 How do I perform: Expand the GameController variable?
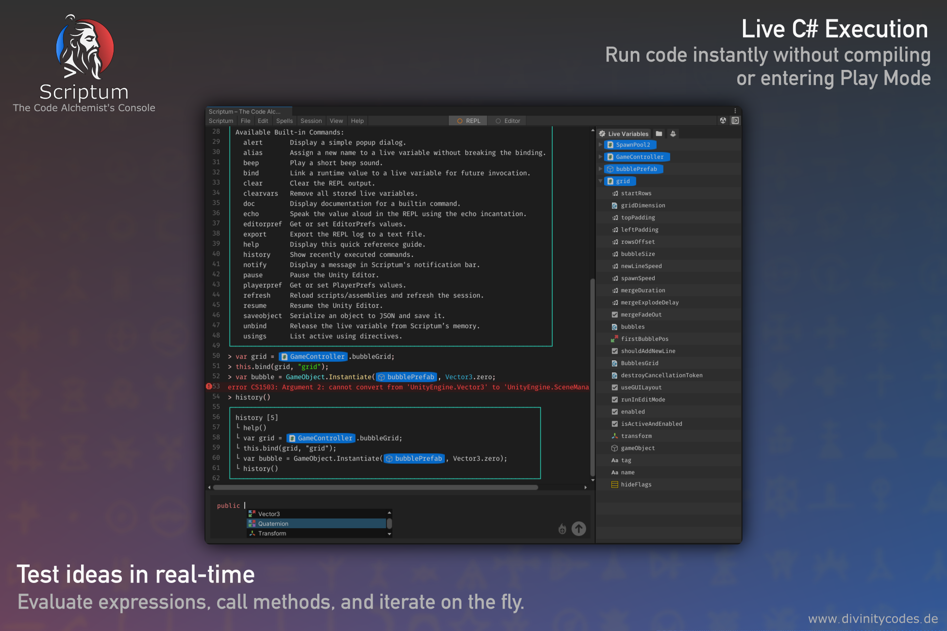pyautogui.click(x=600, y=157)
